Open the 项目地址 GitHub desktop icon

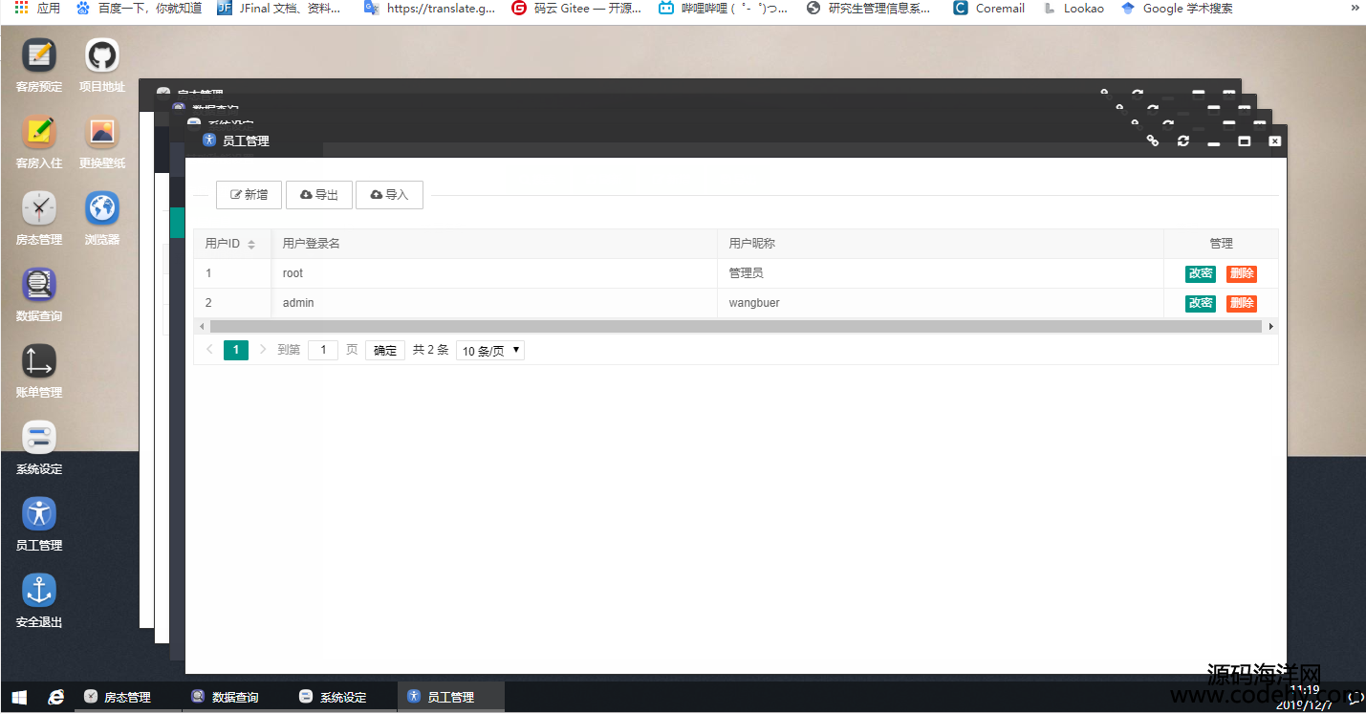[102, 55]
